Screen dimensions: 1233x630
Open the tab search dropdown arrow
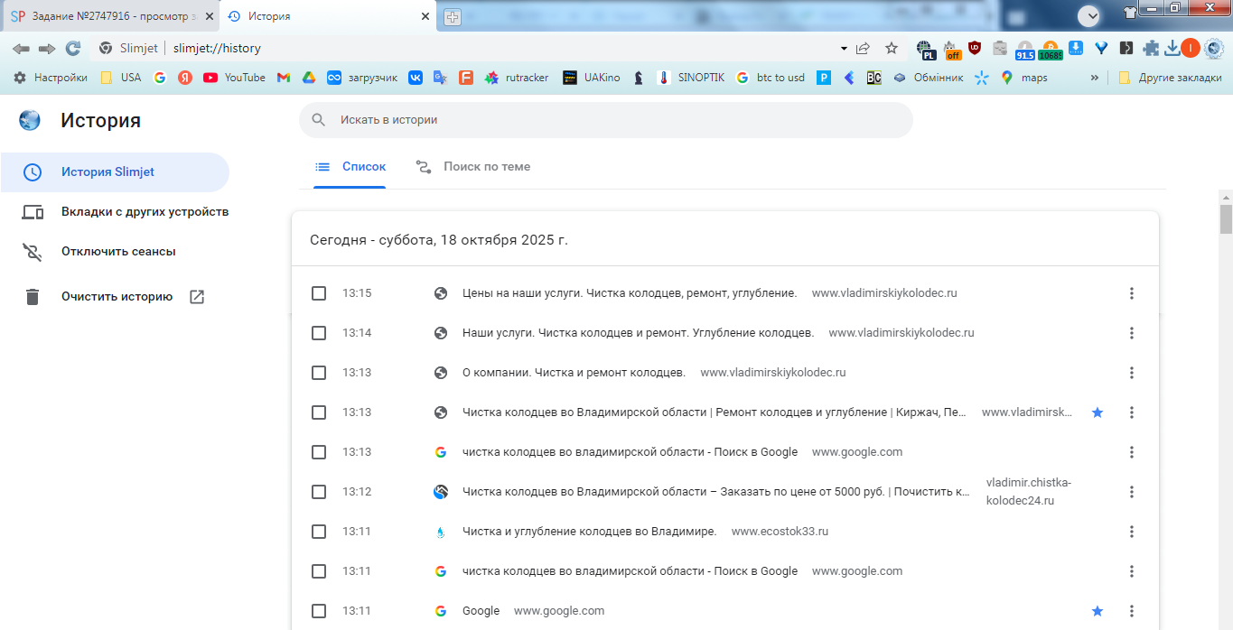click(1088, 15)
